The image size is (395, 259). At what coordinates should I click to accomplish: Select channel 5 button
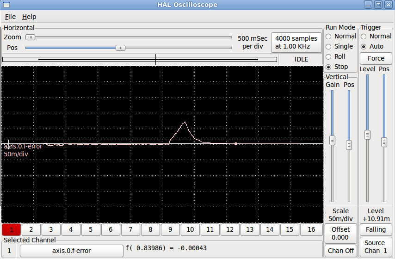point(91,229)
